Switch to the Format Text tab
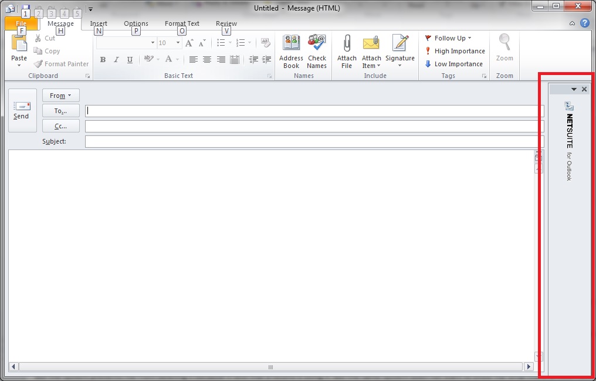 [x=182, y=23]
